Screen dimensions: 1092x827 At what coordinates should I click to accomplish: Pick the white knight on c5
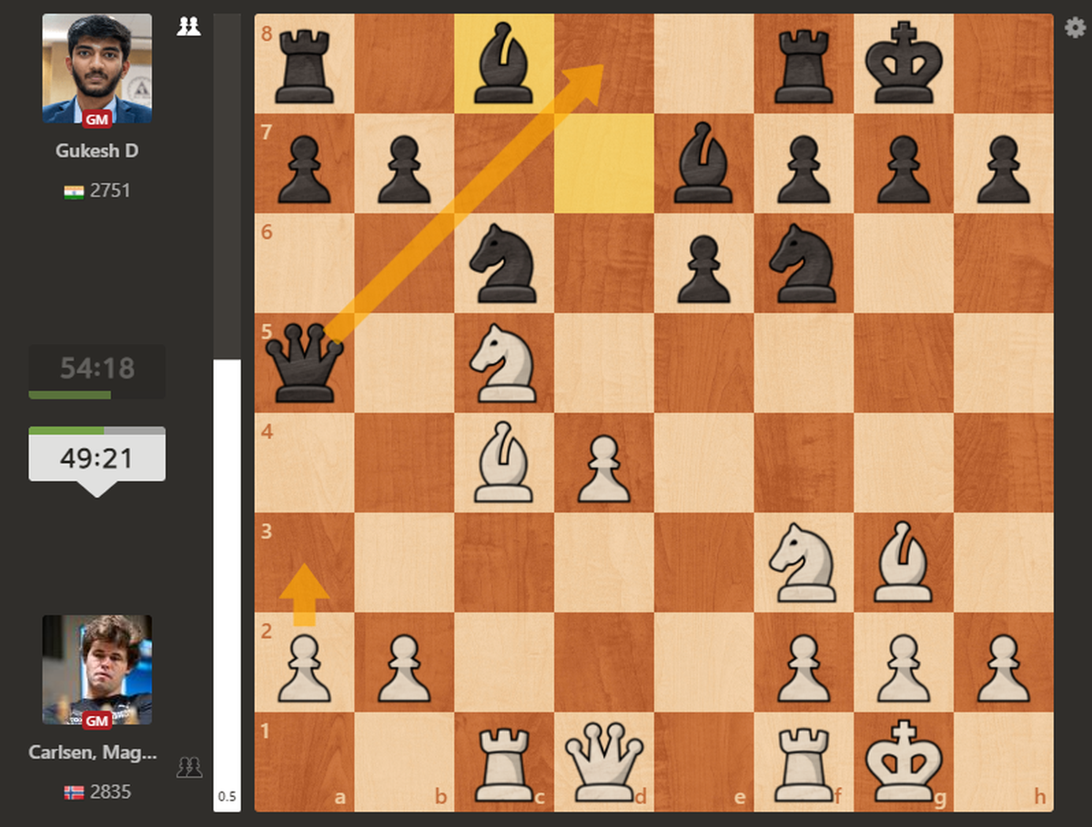(503, 363)
